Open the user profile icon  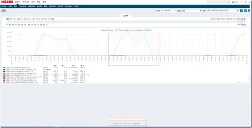245,2
